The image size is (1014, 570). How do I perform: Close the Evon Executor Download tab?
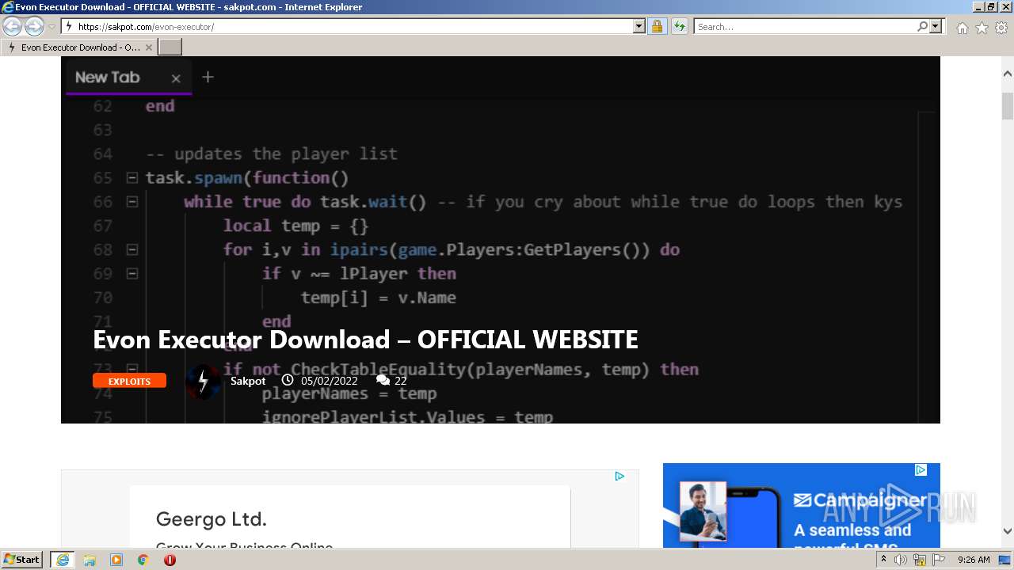click(x=148, y=47)
